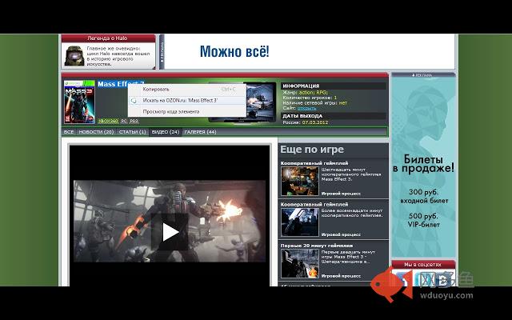
Task: Click sixteen-minute cooperative gameplay thumbnail
Action: coord(300,182)
